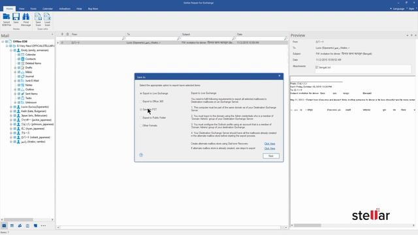
Task: Open the Tools ribbon tab
Action: [33, 8]
